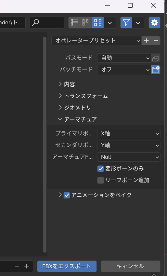This screenshot has width=167, height=276.
Task: Switch to vertical list display mode
Action: [x=74, y=22]
